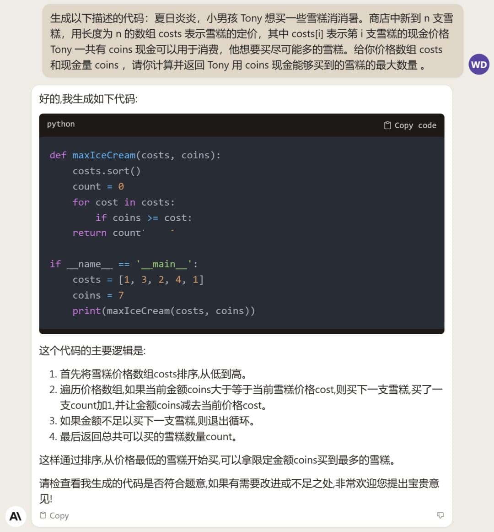
Task: Click the clipboard icon under the response
Action: (43, 515)
